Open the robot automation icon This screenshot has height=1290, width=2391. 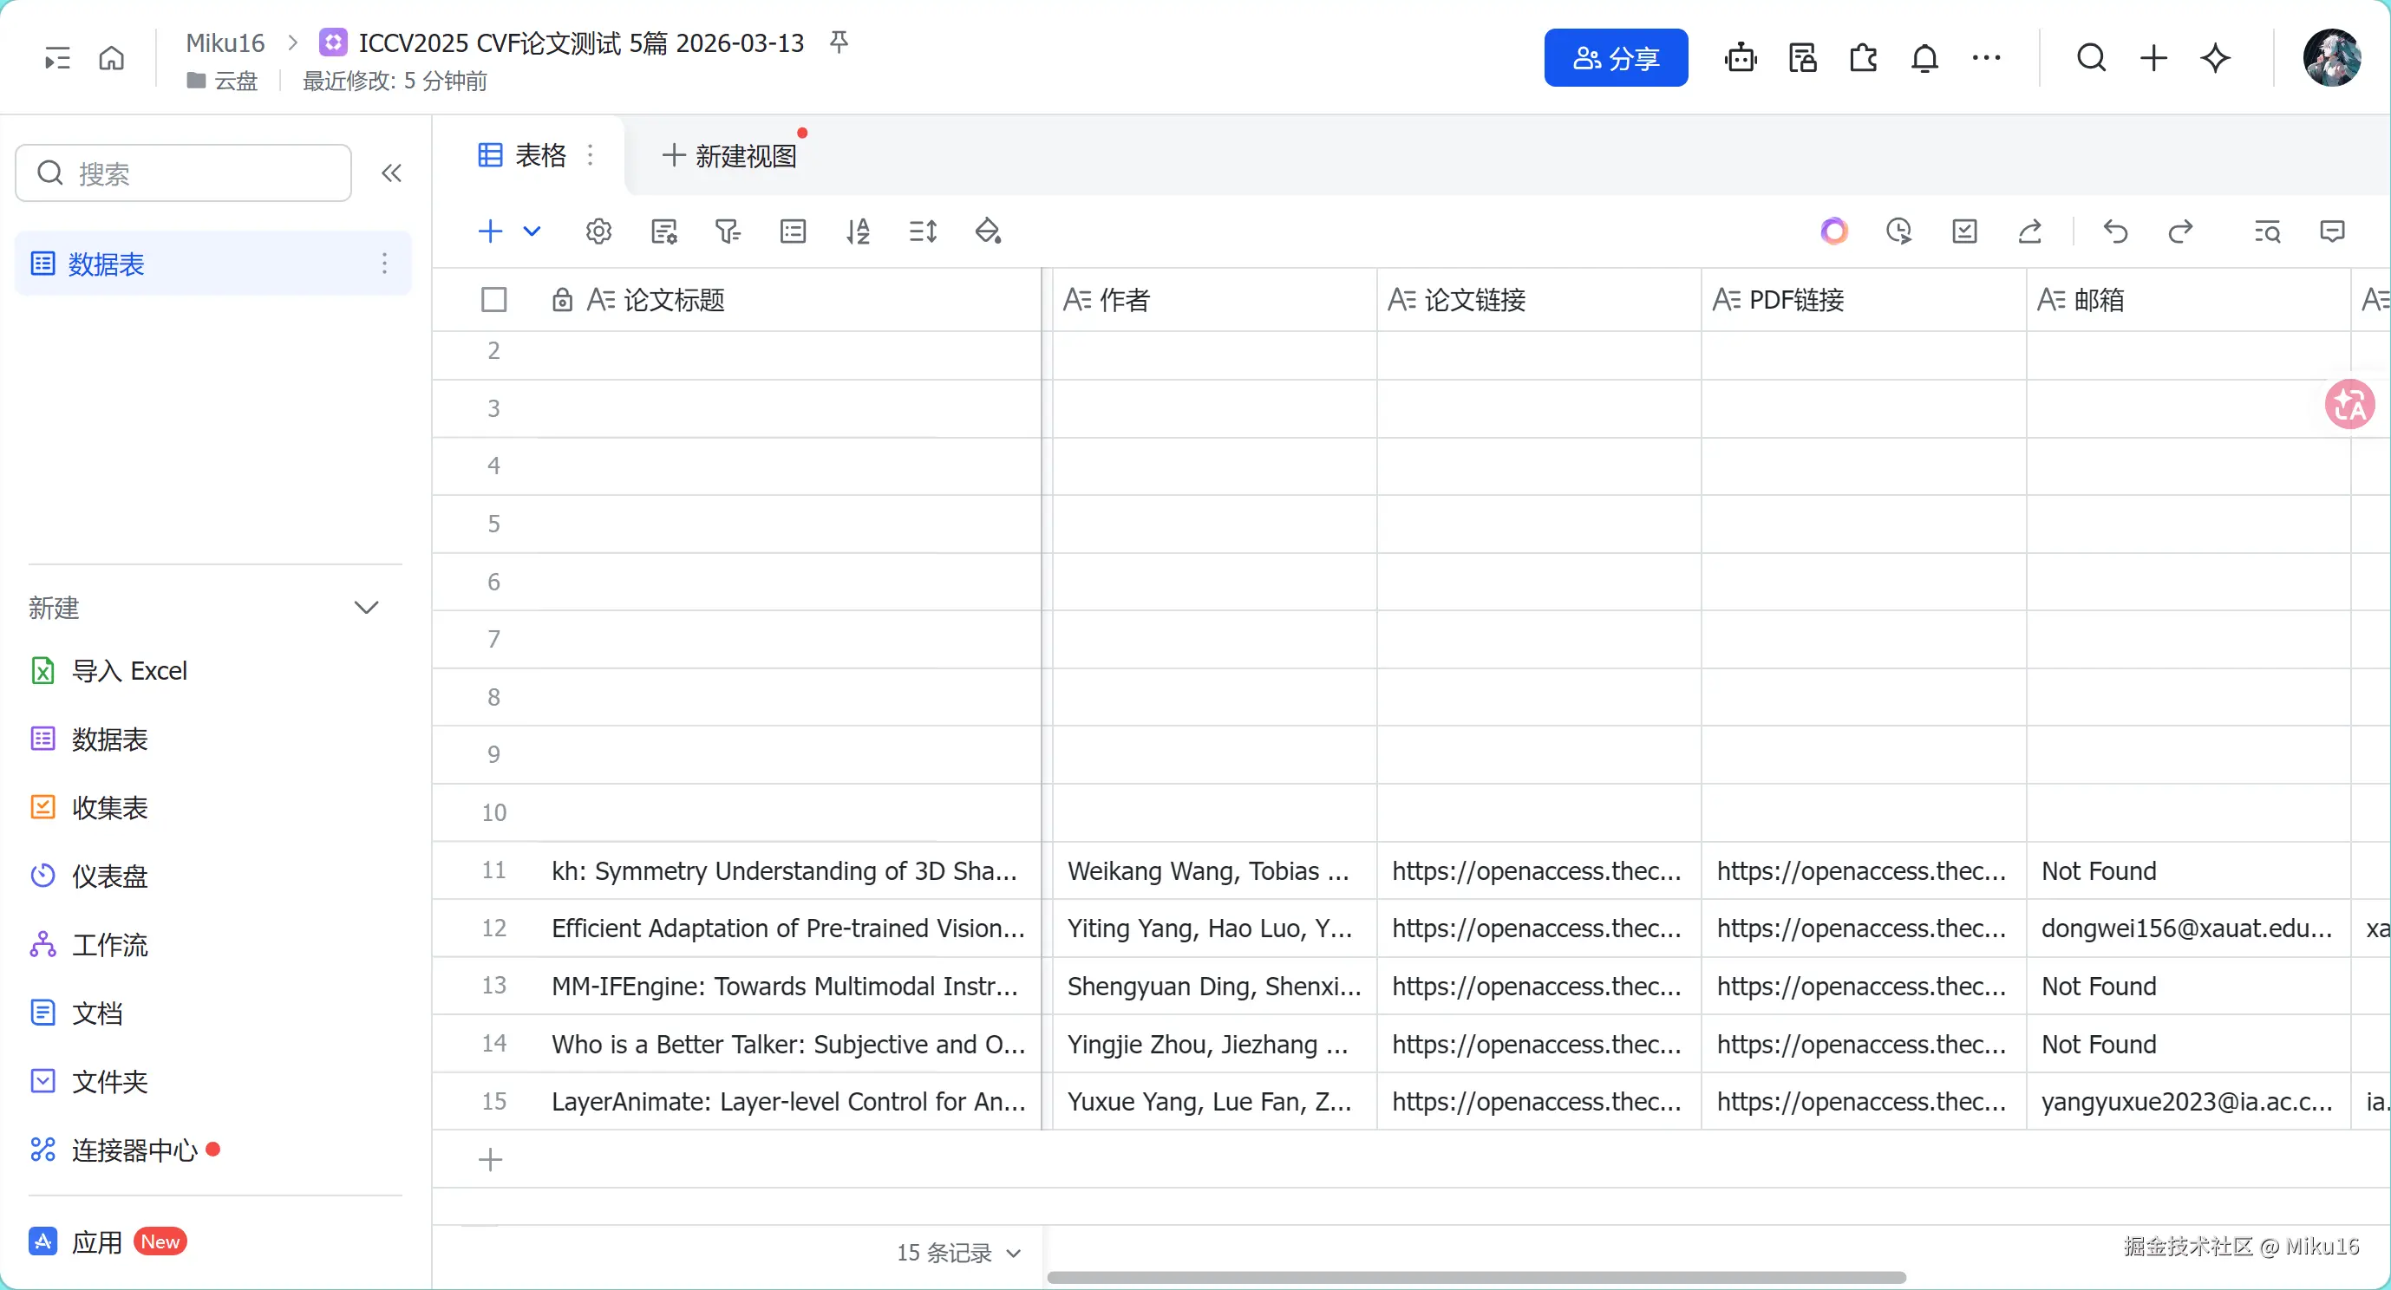tap(1741, 58)
